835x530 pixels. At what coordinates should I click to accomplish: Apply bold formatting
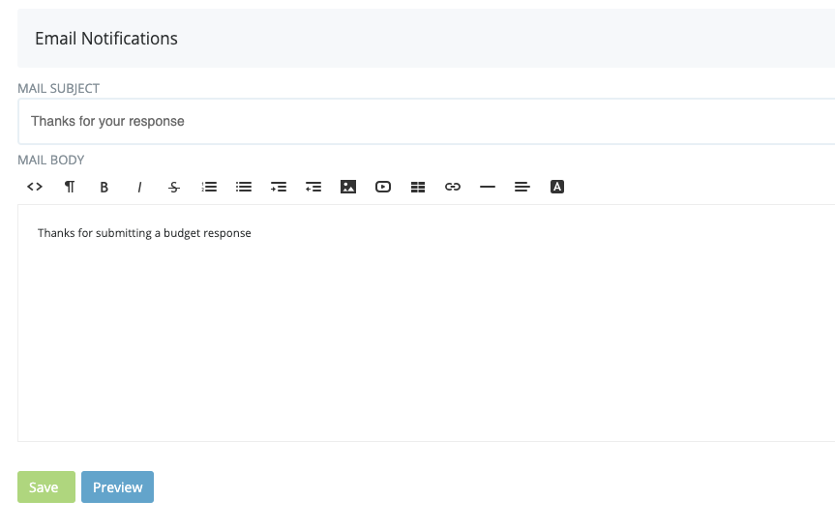click(x=104, y=187)
